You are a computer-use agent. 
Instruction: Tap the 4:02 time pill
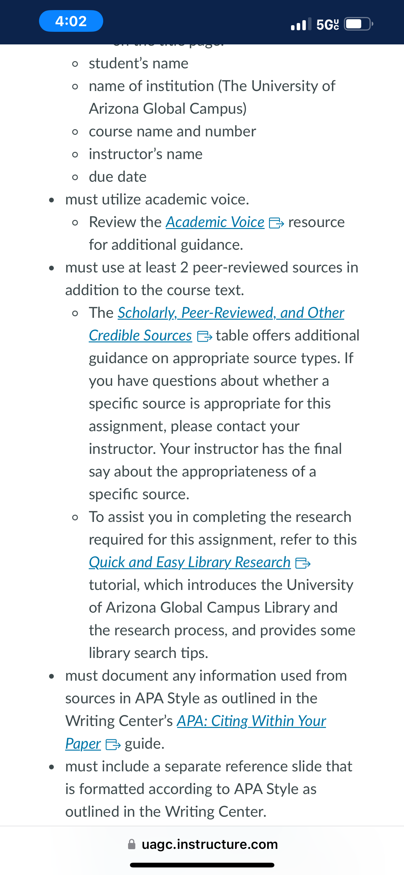(x=71, y=21)
